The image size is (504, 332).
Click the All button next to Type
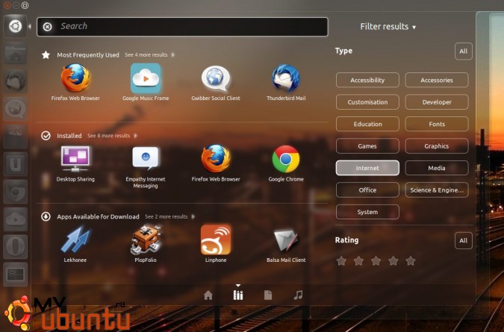click(x=463, y=51)
